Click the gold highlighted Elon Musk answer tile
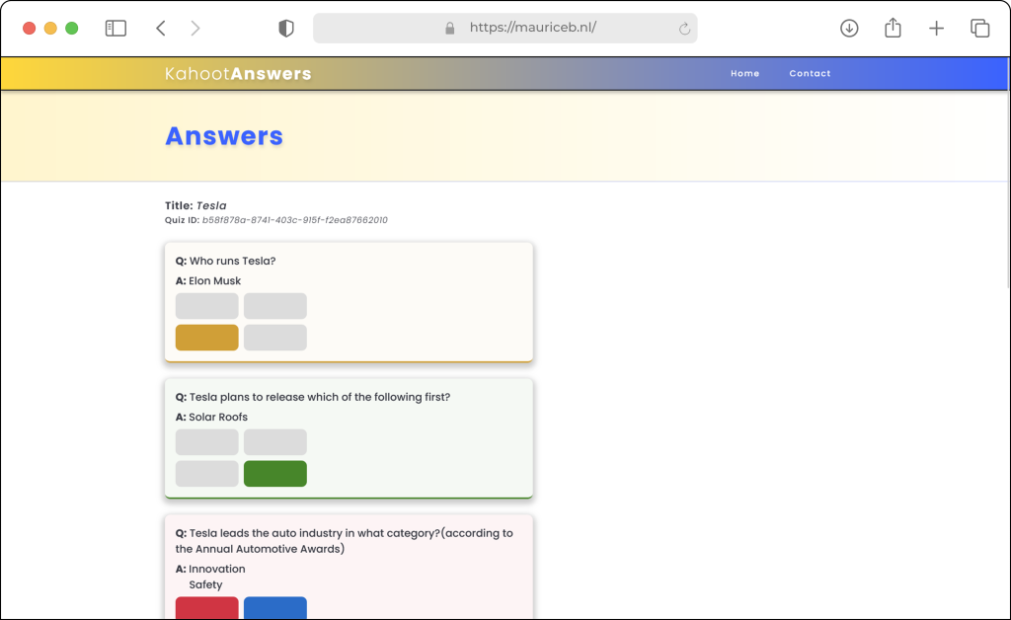Image resolution: width=1011 pixels, height=620 pixels. (x=207, y=338)
